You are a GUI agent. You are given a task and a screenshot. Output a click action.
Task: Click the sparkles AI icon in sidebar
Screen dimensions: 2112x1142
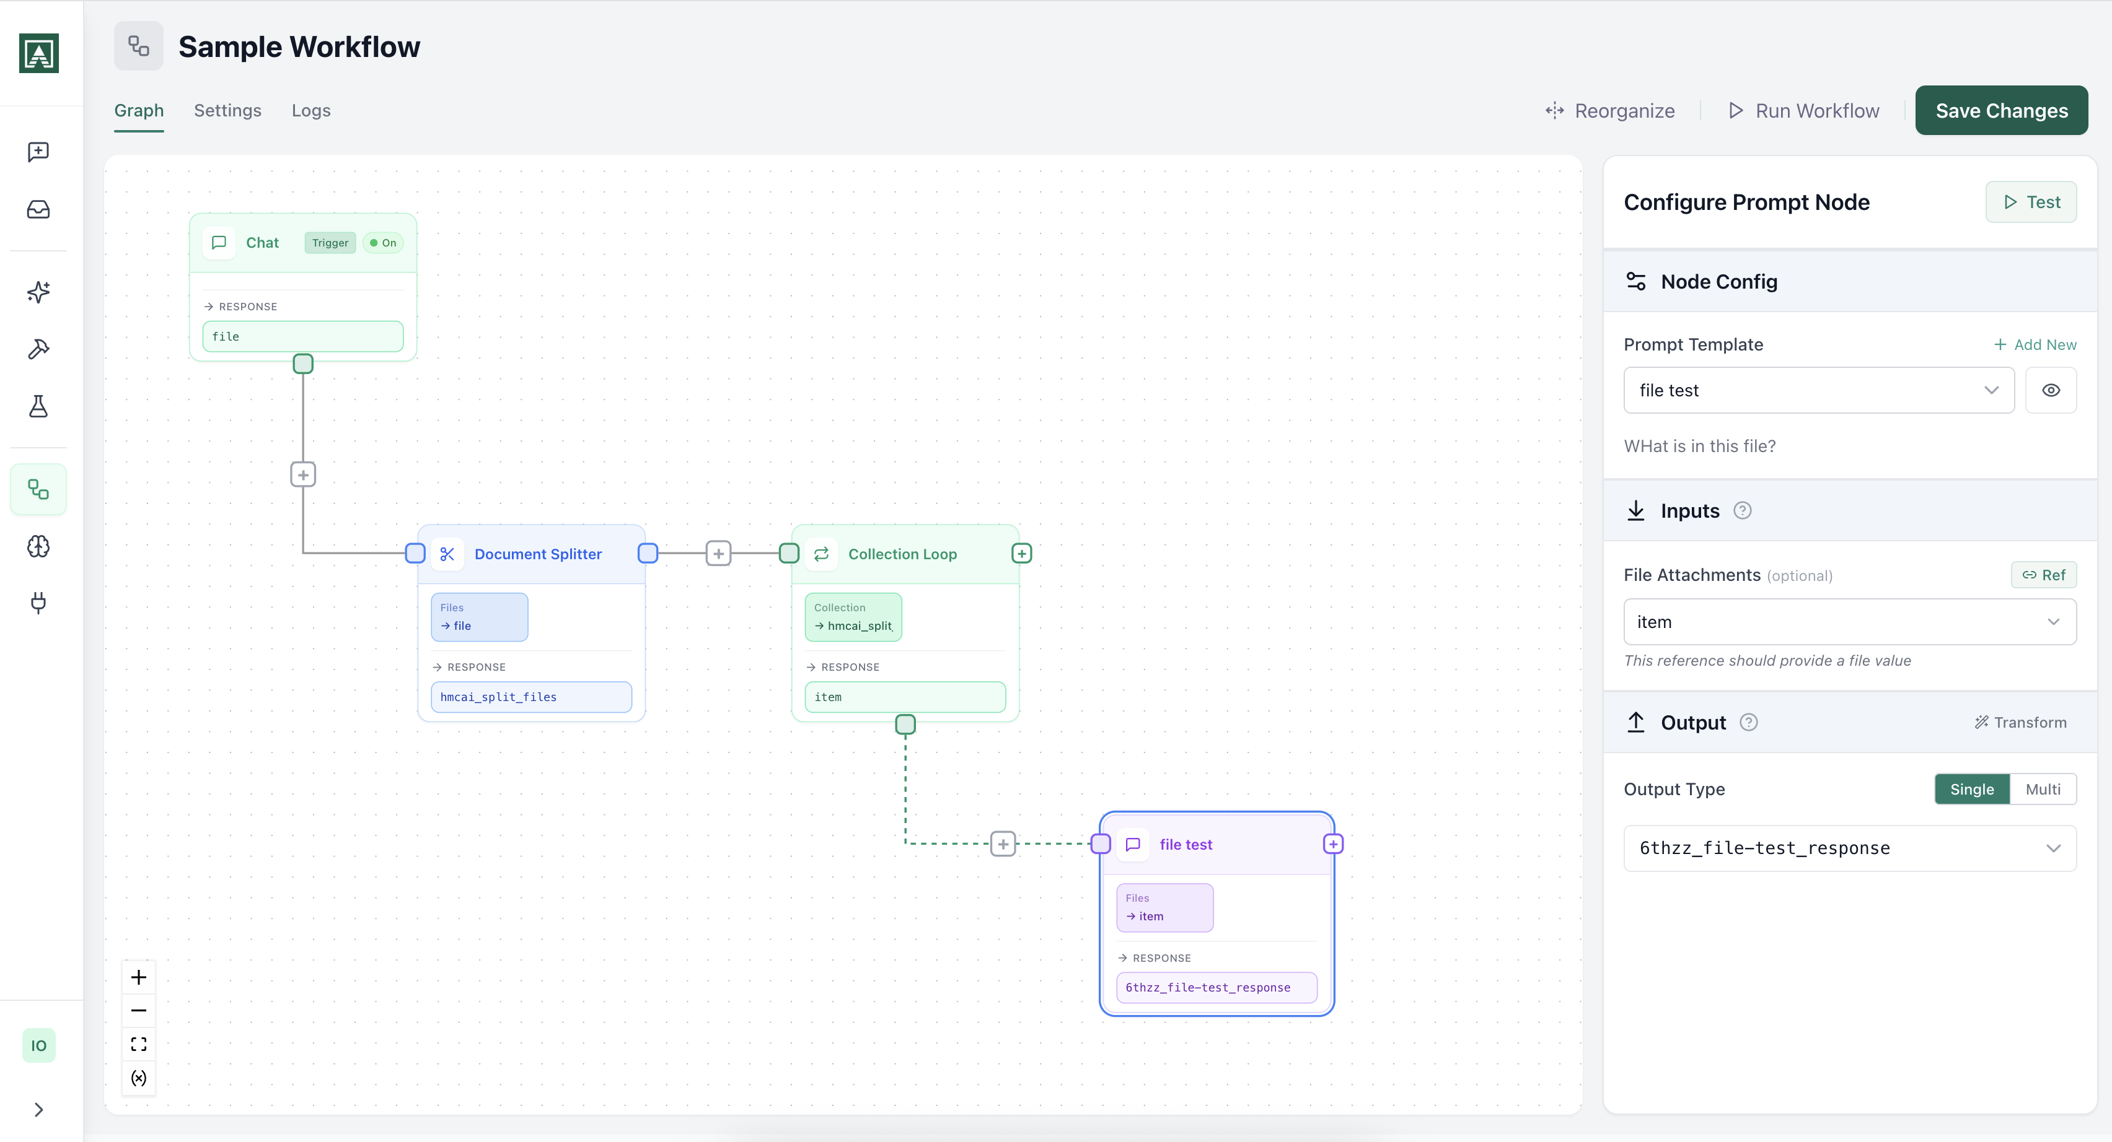click(x=38, y=292)
